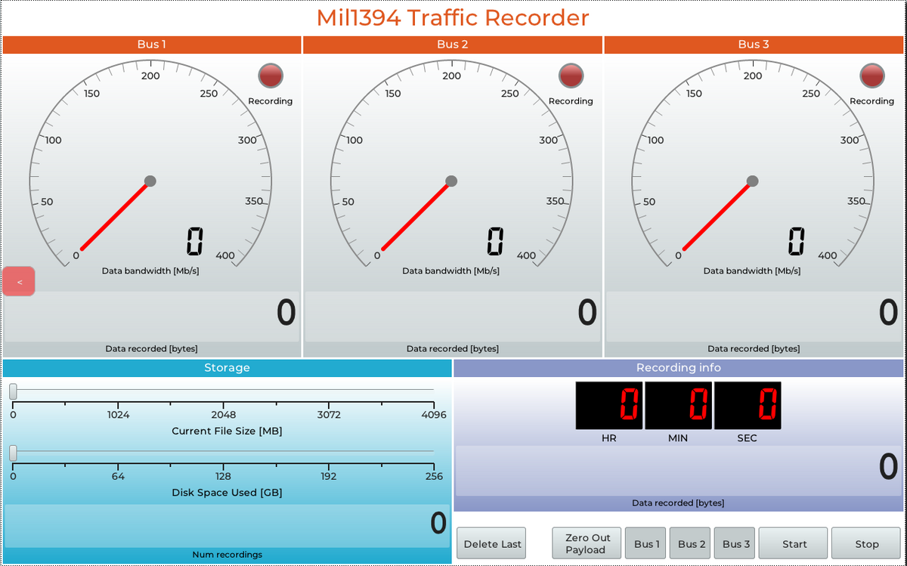Select the Recording info panel header
The image size is (907, 566).
678,368
